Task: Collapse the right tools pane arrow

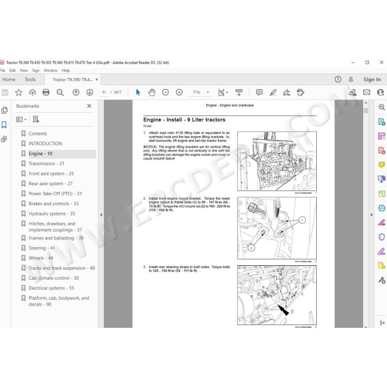Action: 372,215
